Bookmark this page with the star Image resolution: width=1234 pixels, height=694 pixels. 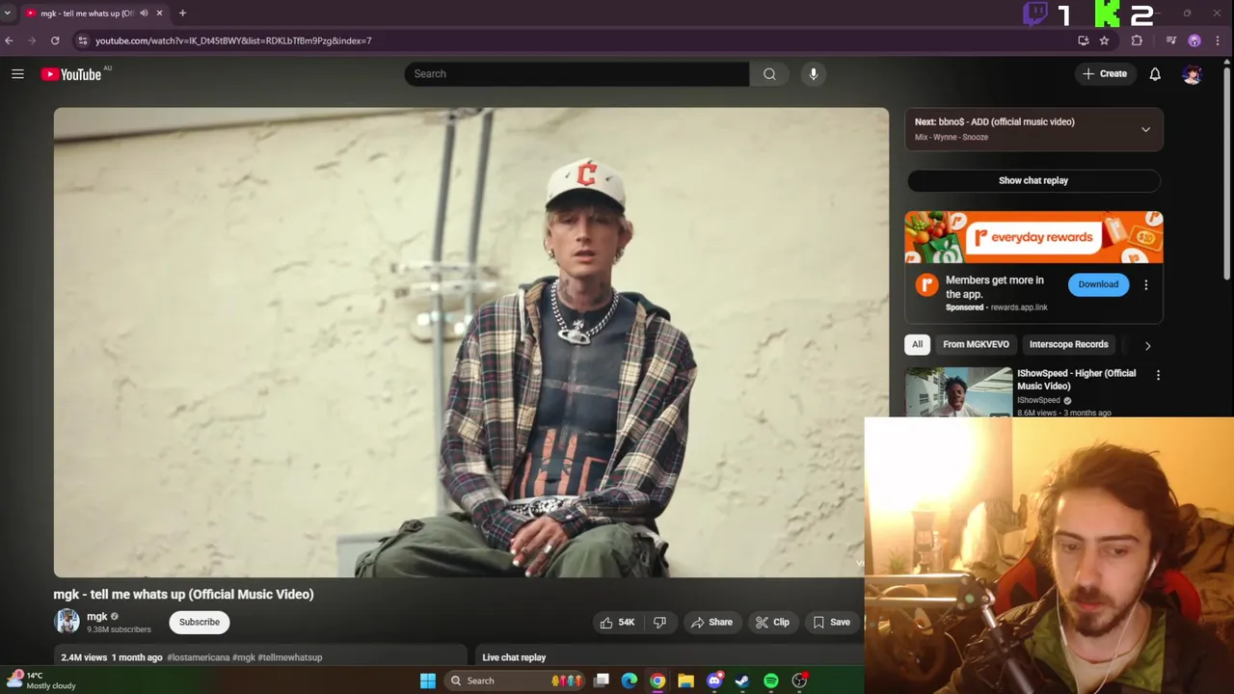click(x=1104, y=40)
